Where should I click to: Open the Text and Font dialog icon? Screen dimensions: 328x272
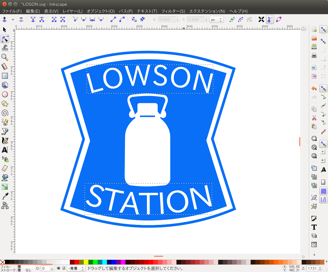[x=314, y=227]
